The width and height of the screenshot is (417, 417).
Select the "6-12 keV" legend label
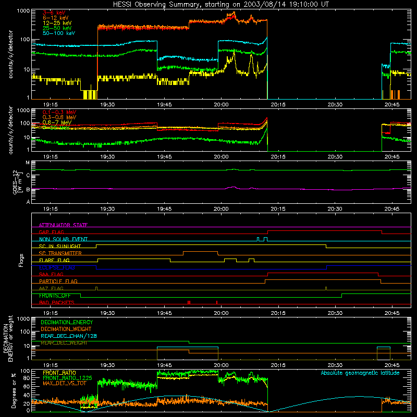point(56,18)
